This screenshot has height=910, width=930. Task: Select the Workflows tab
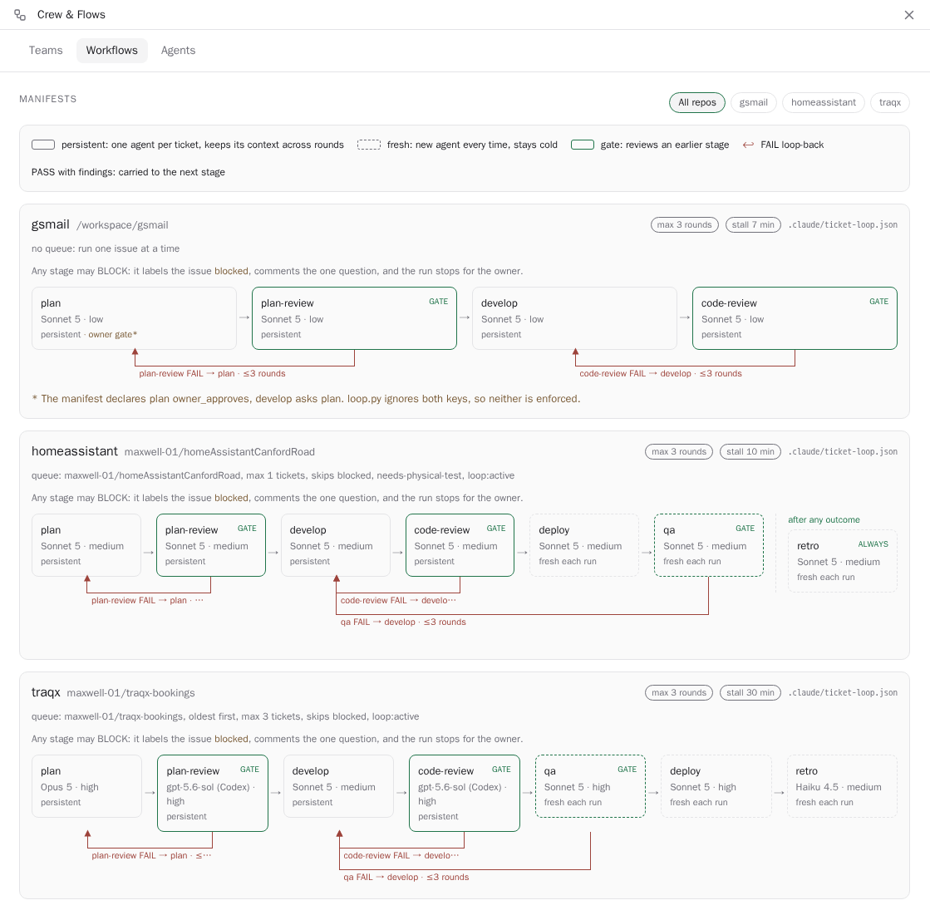pos(111,51)
